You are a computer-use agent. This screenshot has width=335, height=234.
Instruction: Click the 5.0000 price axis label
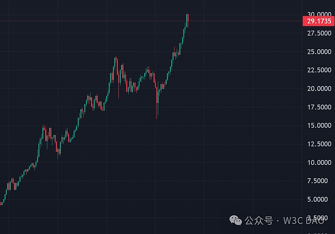point(317,199)
